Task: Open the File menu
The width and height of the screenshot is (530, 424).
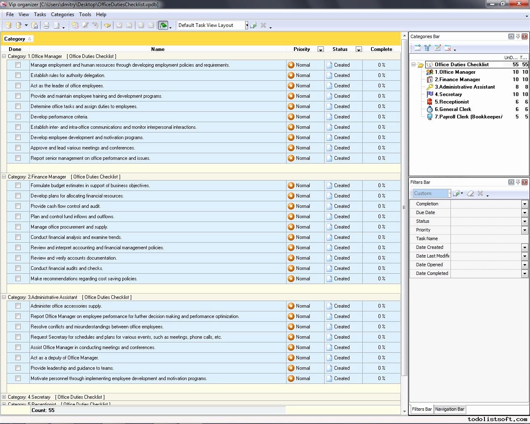Action: click(10, 14)
